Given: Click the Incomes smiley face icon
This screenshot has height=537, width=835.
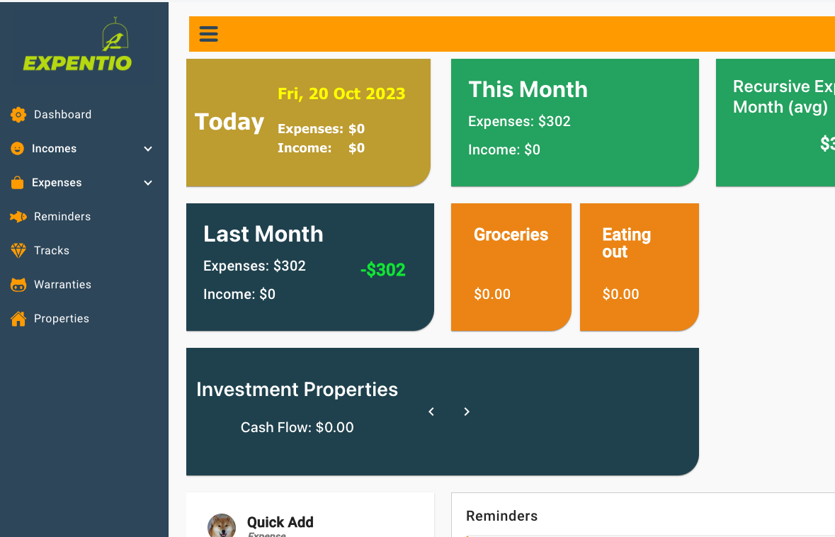Looking at the screenshot, I should pos(18,149).
